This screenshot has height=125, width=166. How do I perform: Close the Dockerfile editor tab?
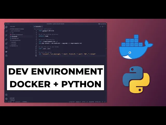pyautogui.click(x=42, y=27)
